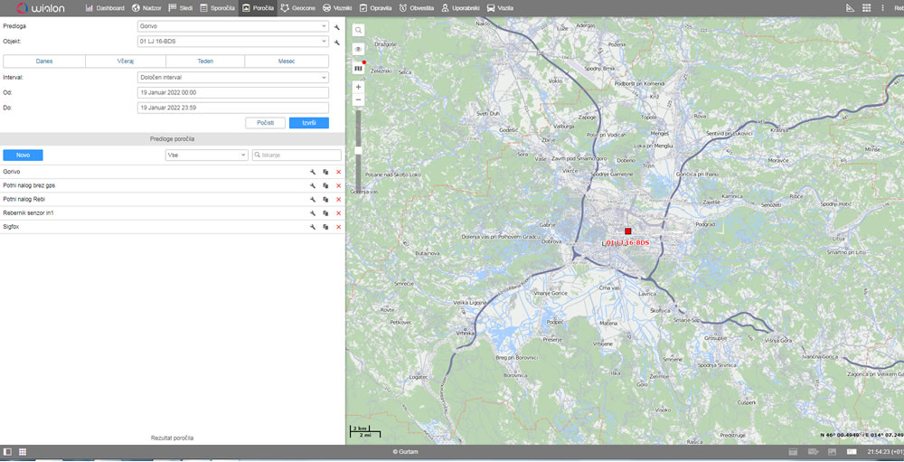This screenshot has height=462, width=904.
Task: Open the map layers icon
Action: pos(358,68)
